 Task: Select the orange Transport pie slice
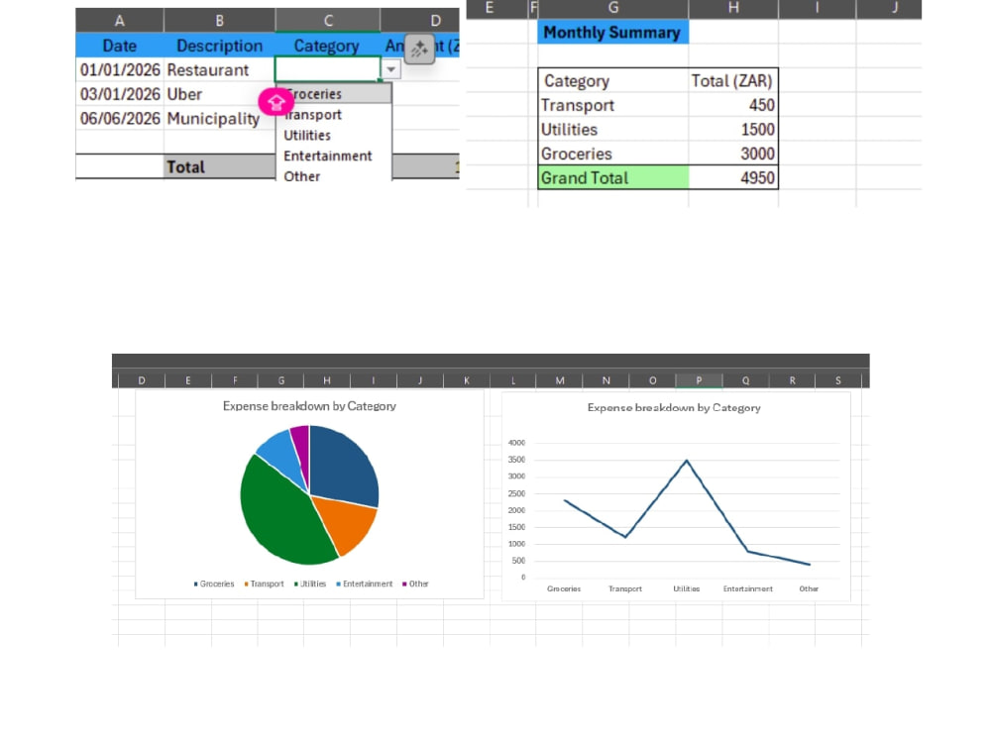(x=346, y=519)
